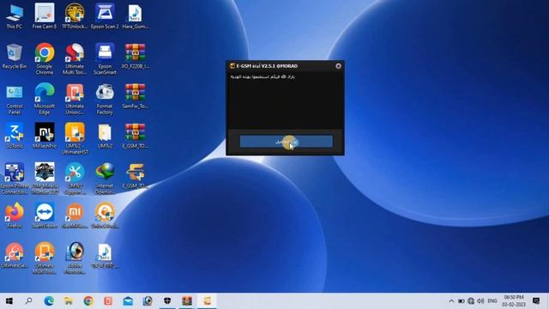Open TFTUnlock desktop shortcut
The image size is (549, 309).
(75, 16)
